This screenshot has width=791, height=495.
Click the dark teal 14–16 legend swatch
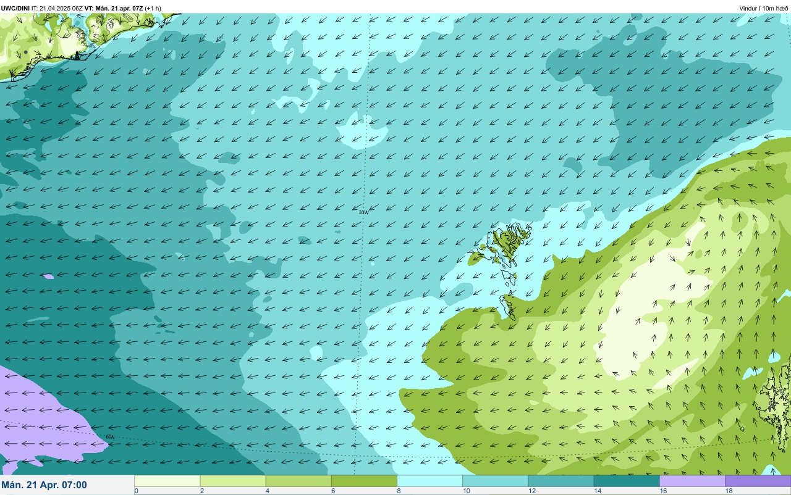coord(627,481)
